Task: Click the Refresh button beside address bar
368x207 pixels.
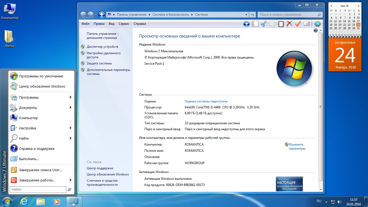Action: pos(252,15)
